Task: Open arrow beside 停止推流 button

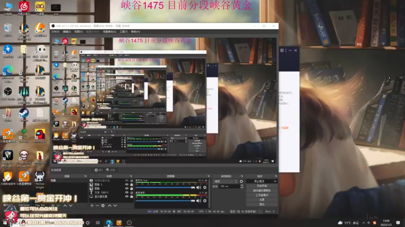Action: coord(275,181)
